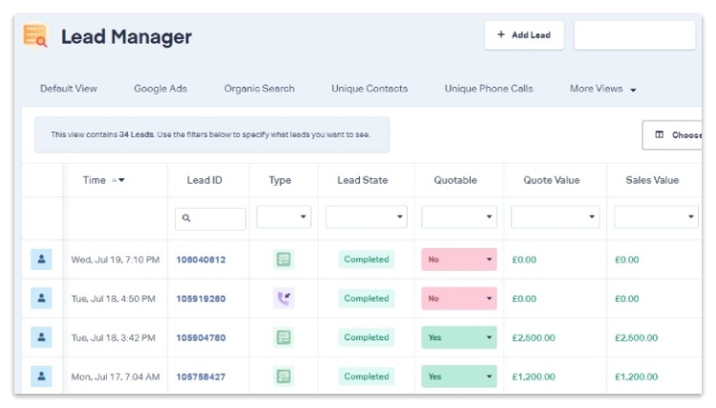Click the Time column sort arrows
Viewport: 716px width, 408px height.
click(x=118, y=180)
